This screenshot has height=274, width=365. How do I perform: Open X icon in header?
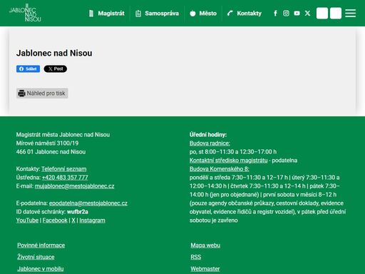point(307,13)
